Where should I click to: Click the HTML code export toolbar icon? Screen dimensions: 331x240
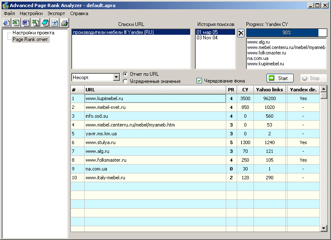[55, 23]
